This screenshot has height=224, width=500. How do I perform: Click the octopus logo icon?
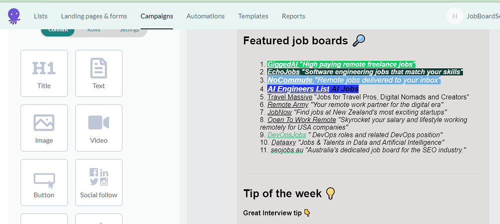[x=14, y=16]
